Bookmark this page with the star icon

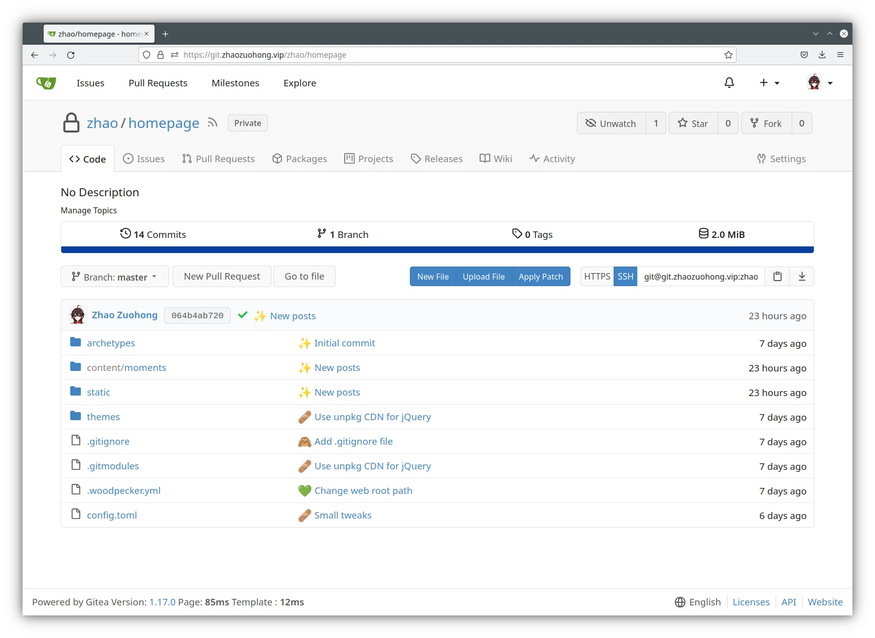point(728,55)
